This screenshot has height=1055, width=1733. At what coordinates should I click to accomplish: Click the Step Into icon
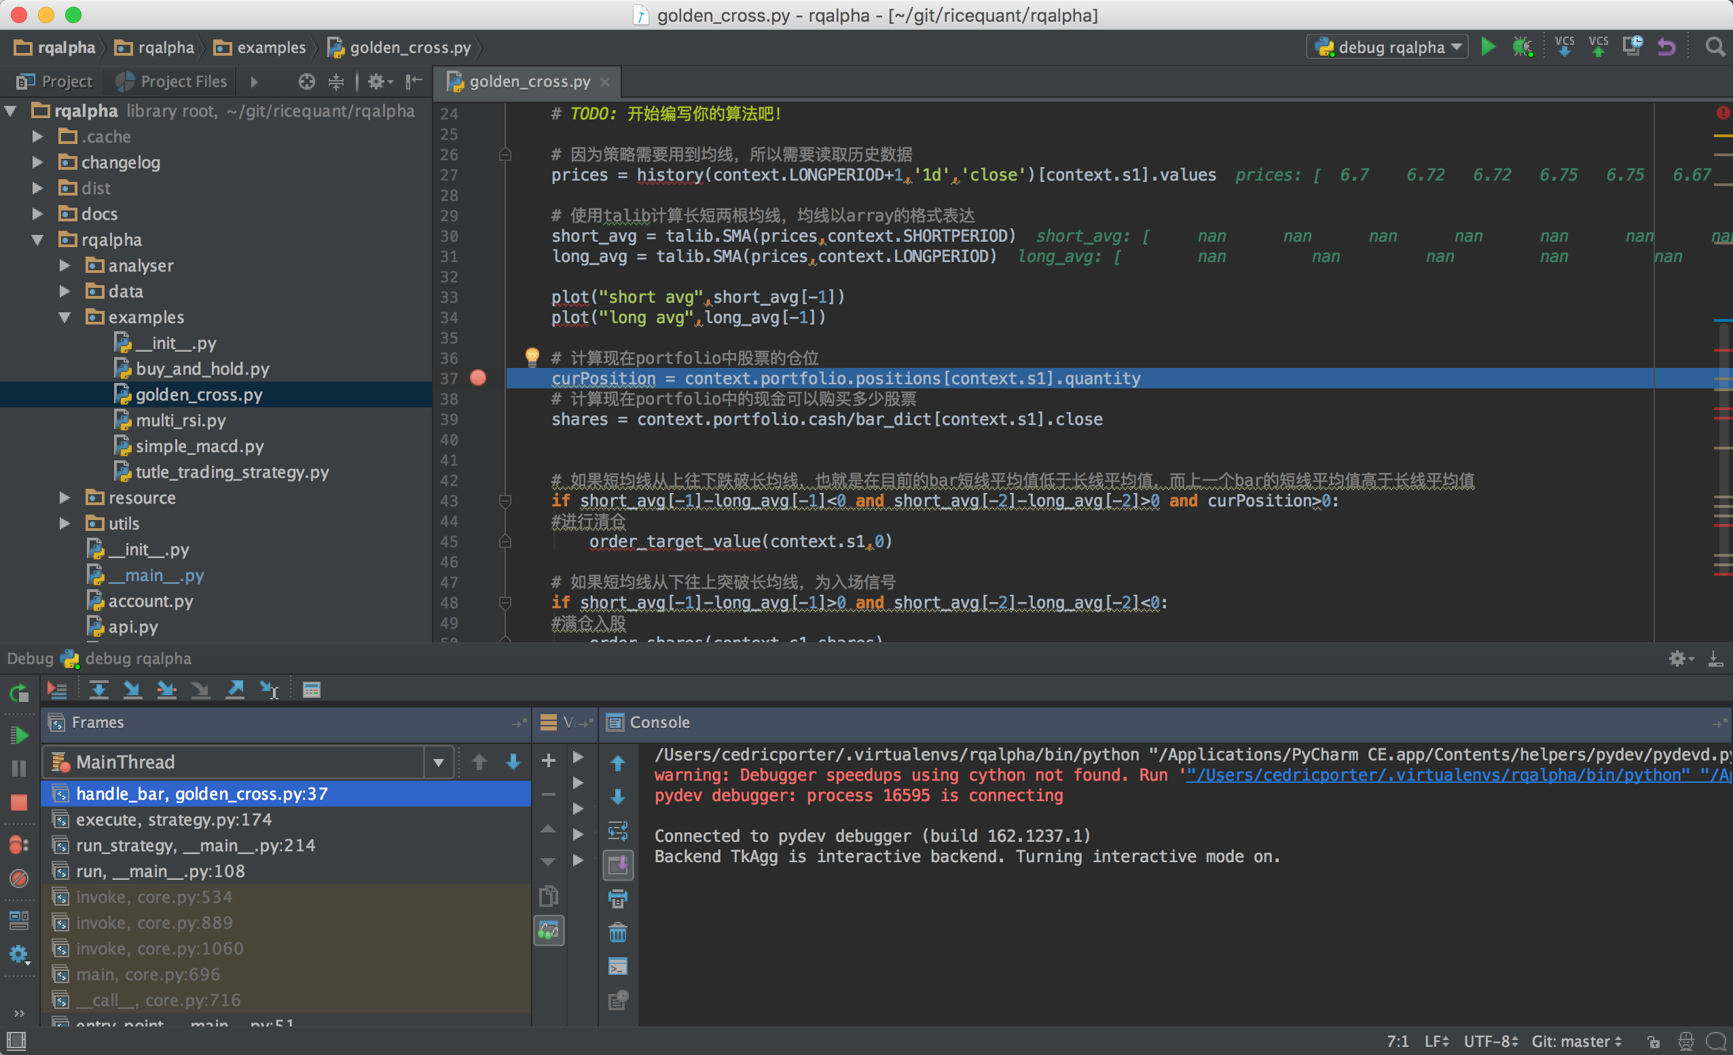(132, 689)
